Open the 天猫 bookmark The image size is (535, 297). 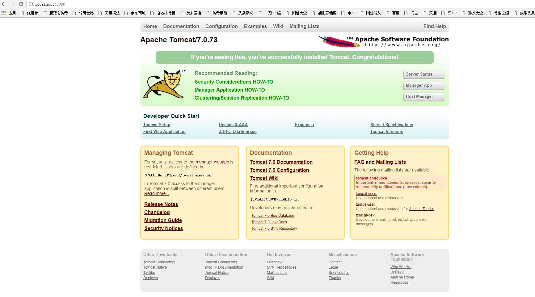click(430, 13)
